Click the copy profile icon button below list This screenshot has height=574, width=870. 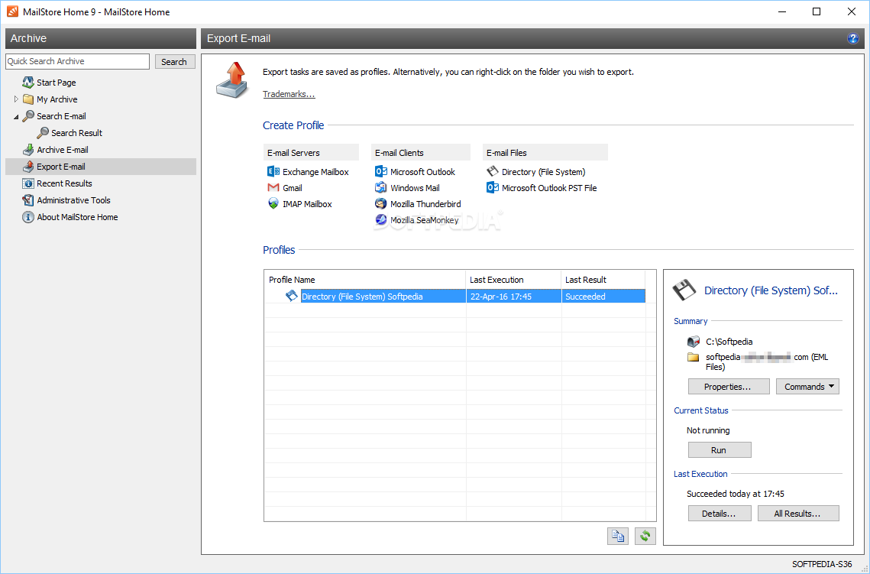tap(617, 536)
